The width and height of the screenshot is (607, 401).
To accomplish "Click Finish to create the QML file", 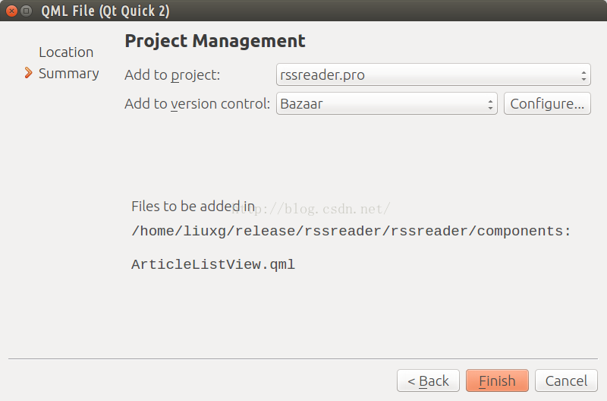I will [497, 380].
